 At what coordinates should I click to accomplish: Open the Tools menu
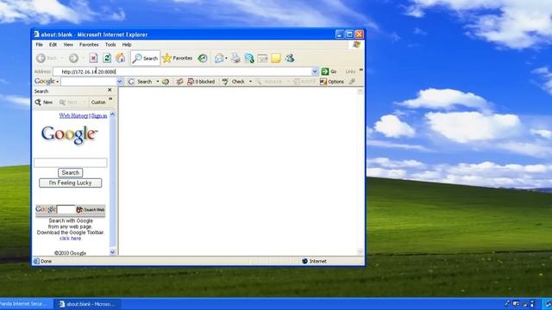110,45
